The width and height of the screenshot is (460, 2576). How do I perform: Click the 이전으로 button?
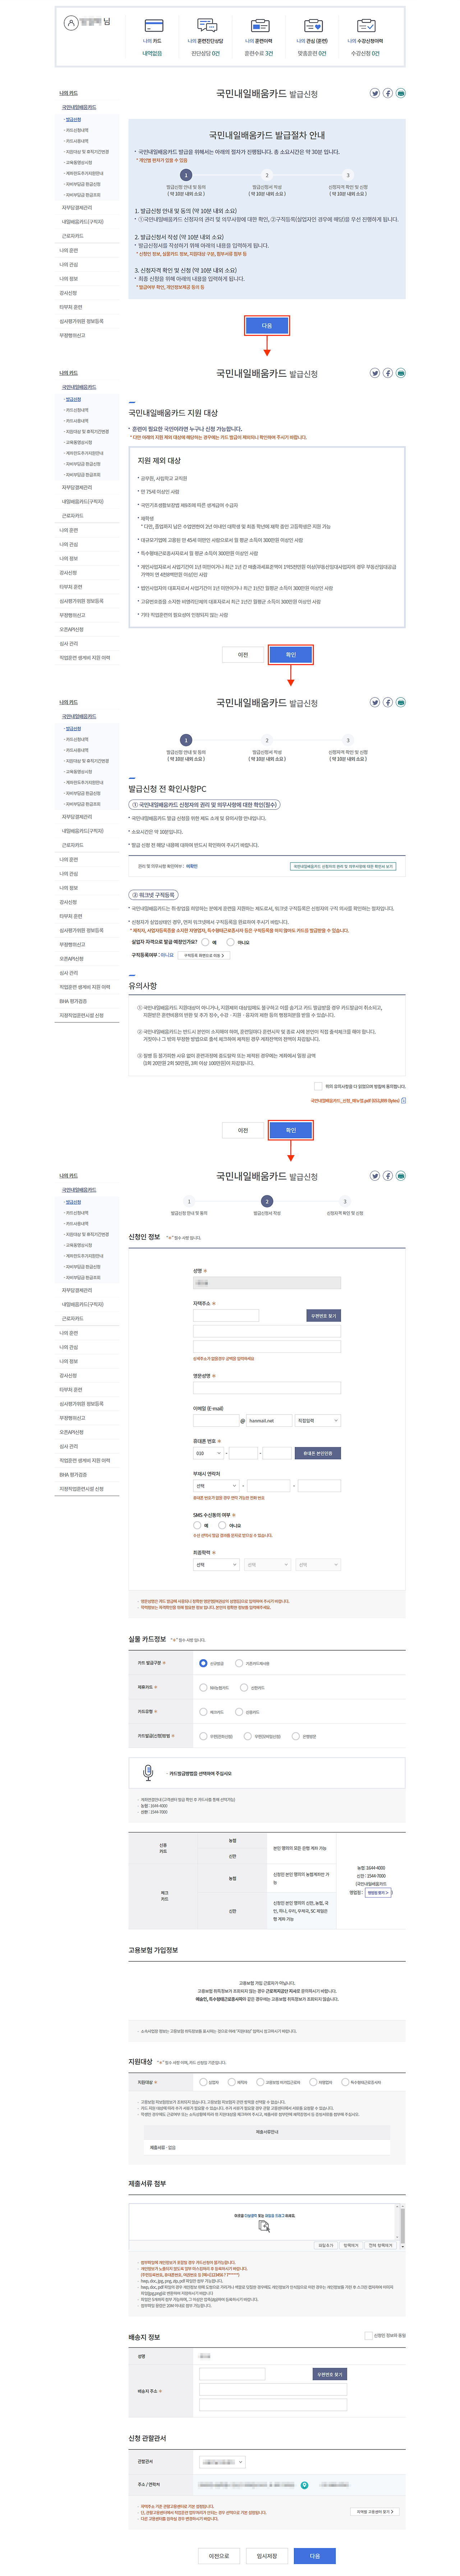point(219,2556)
